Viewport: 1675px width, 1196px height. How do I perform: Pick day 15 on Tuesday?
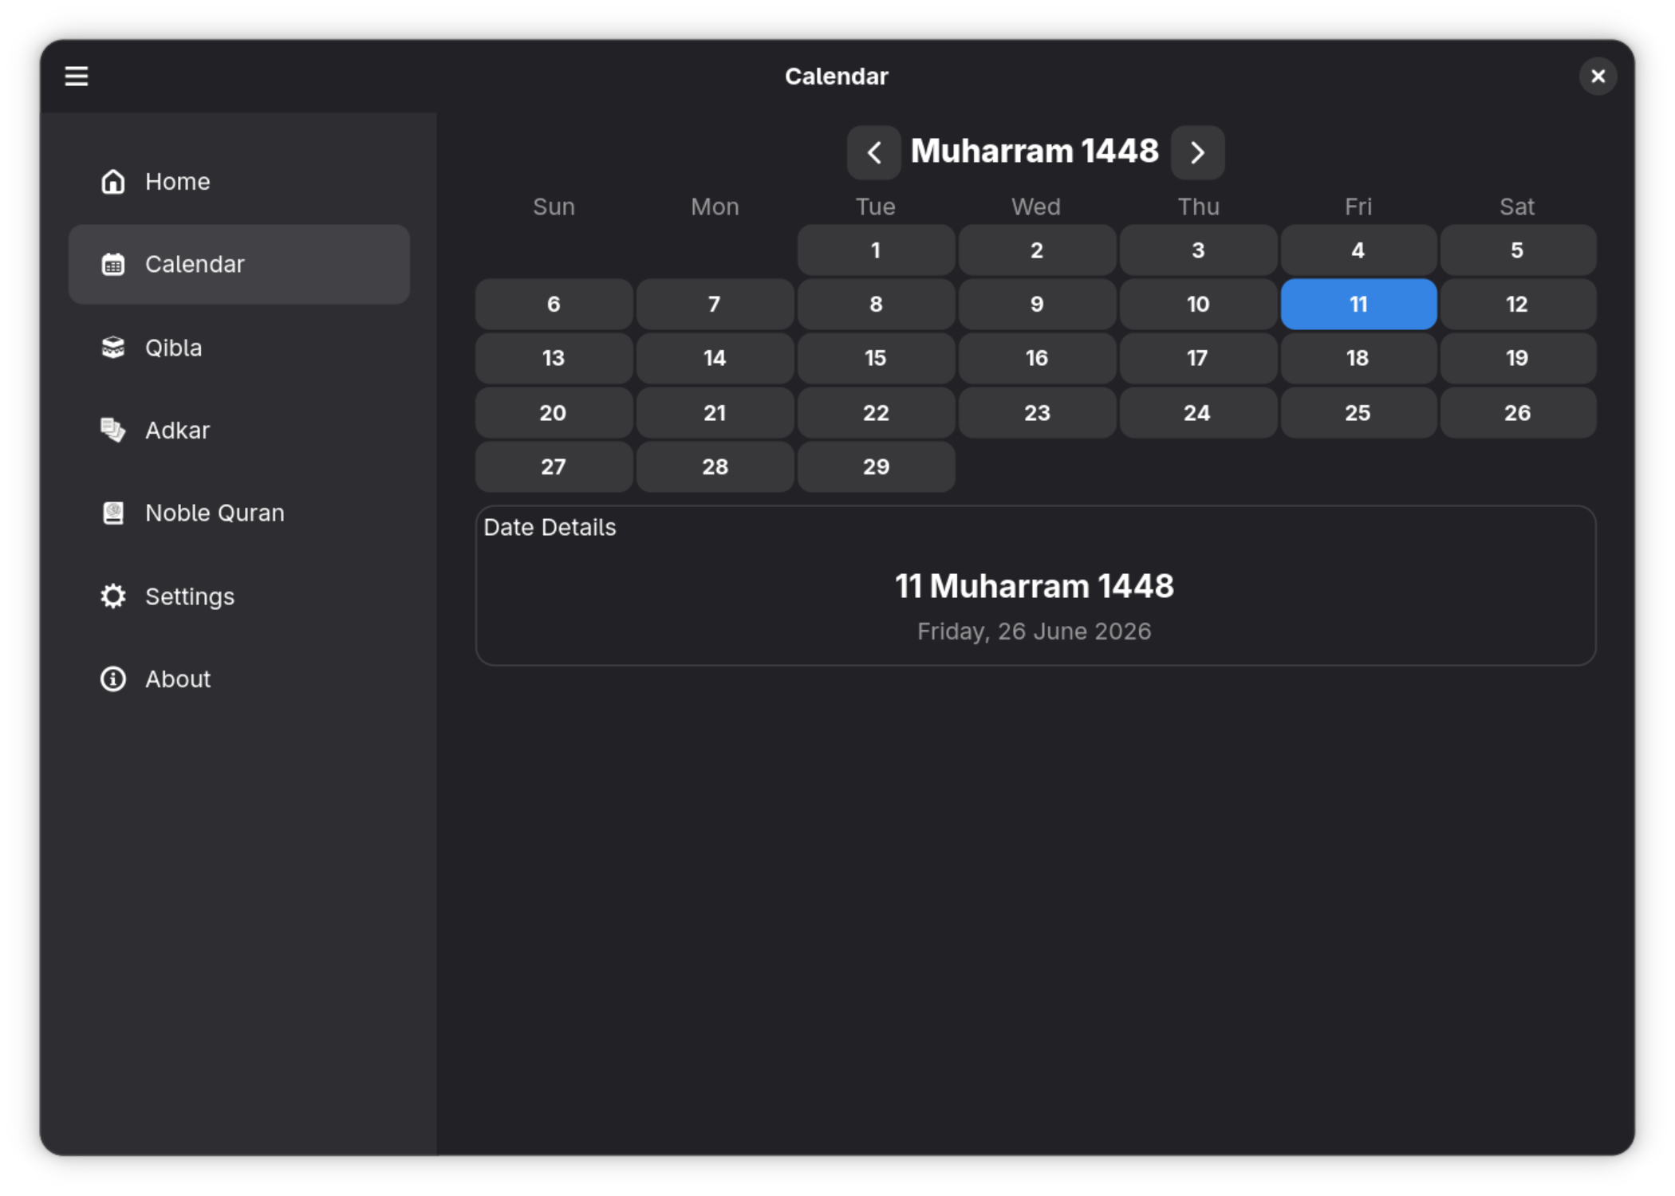pyautogui.click(x=876, y=358)
